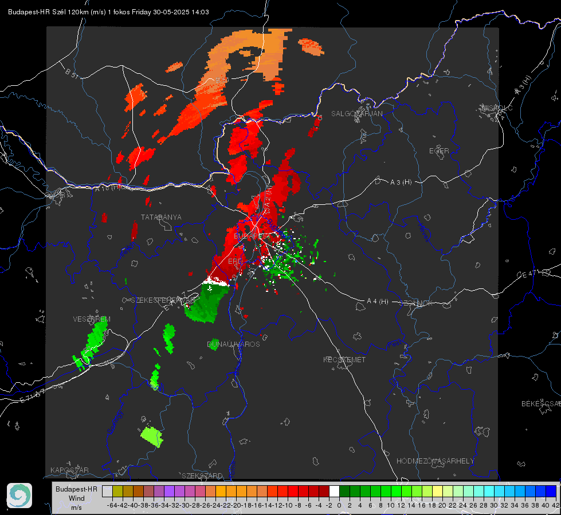Viewport: 561px width, 515px height.
Task: Click the large green echo beside Székesfehérvár
Action: [206, 302]
